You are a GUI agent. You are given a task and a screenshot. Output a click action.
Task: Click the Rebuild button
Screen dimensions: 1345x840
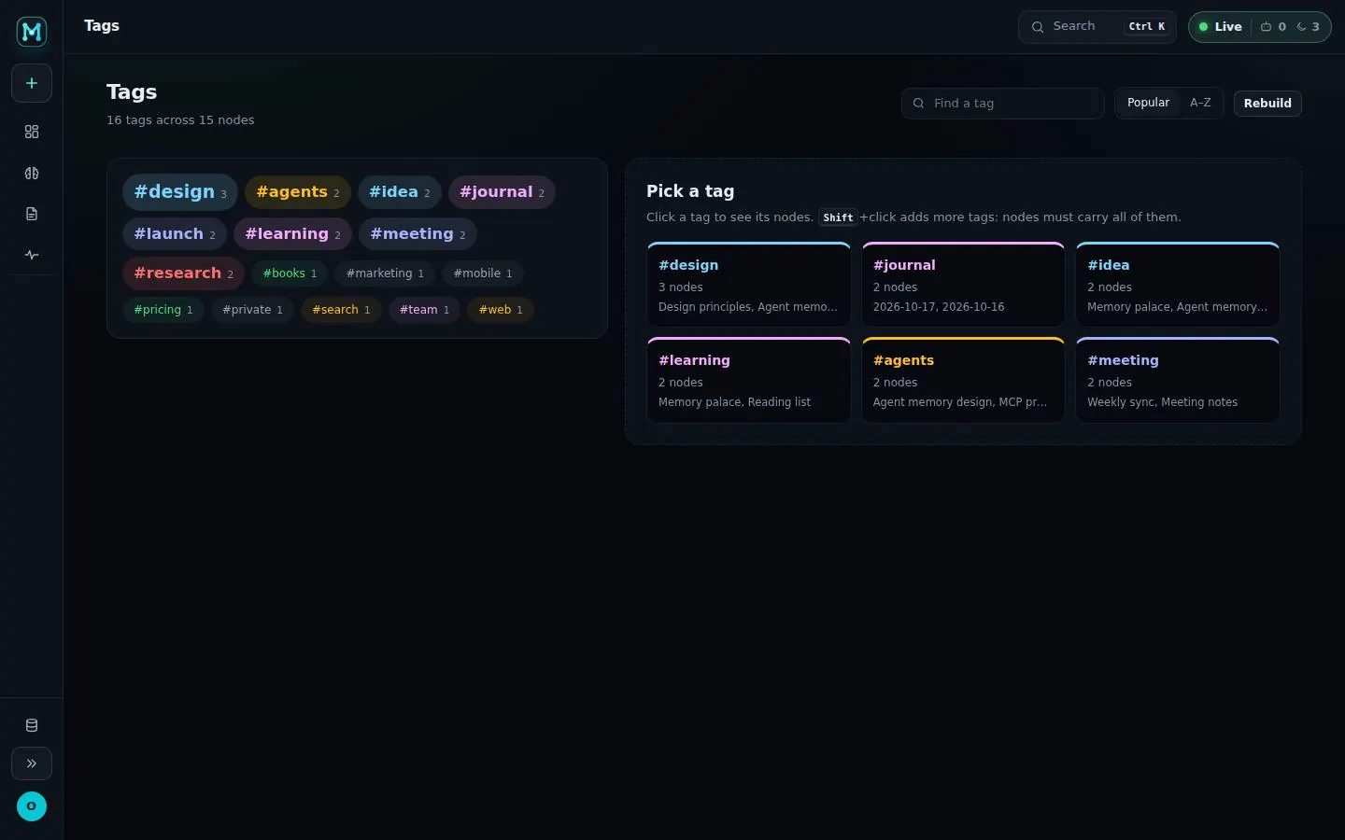pyautogui.click(x=1267, y=104)
